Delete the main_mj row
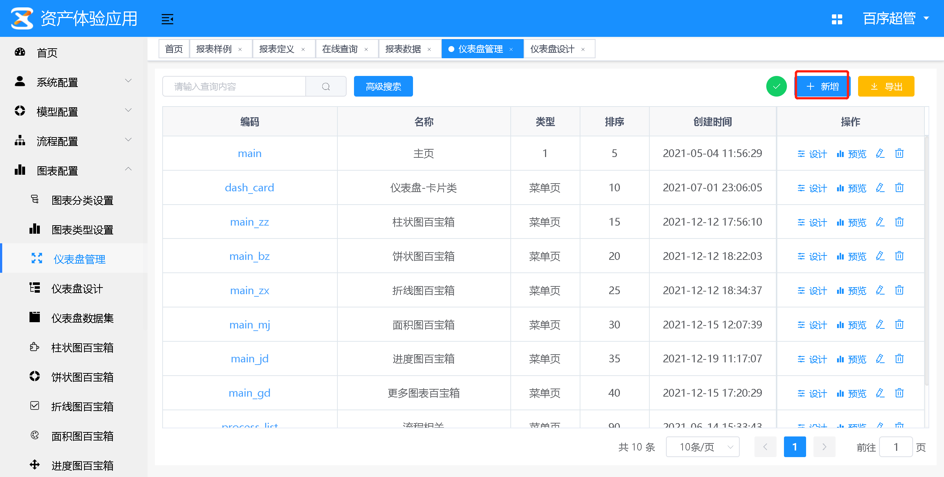The height and width of the screenshot is (477, 944). (x=899, y=324)
